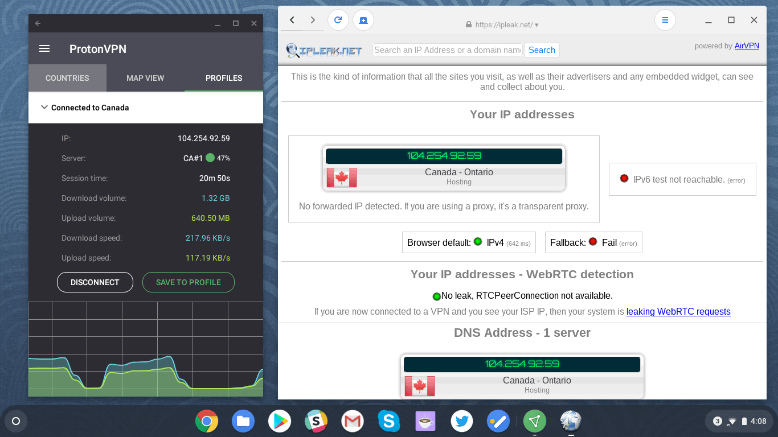The height and width of the screenshot is (437, 778).
Task: Click upload volume 640.50 MB value
Action: point(211,218)
